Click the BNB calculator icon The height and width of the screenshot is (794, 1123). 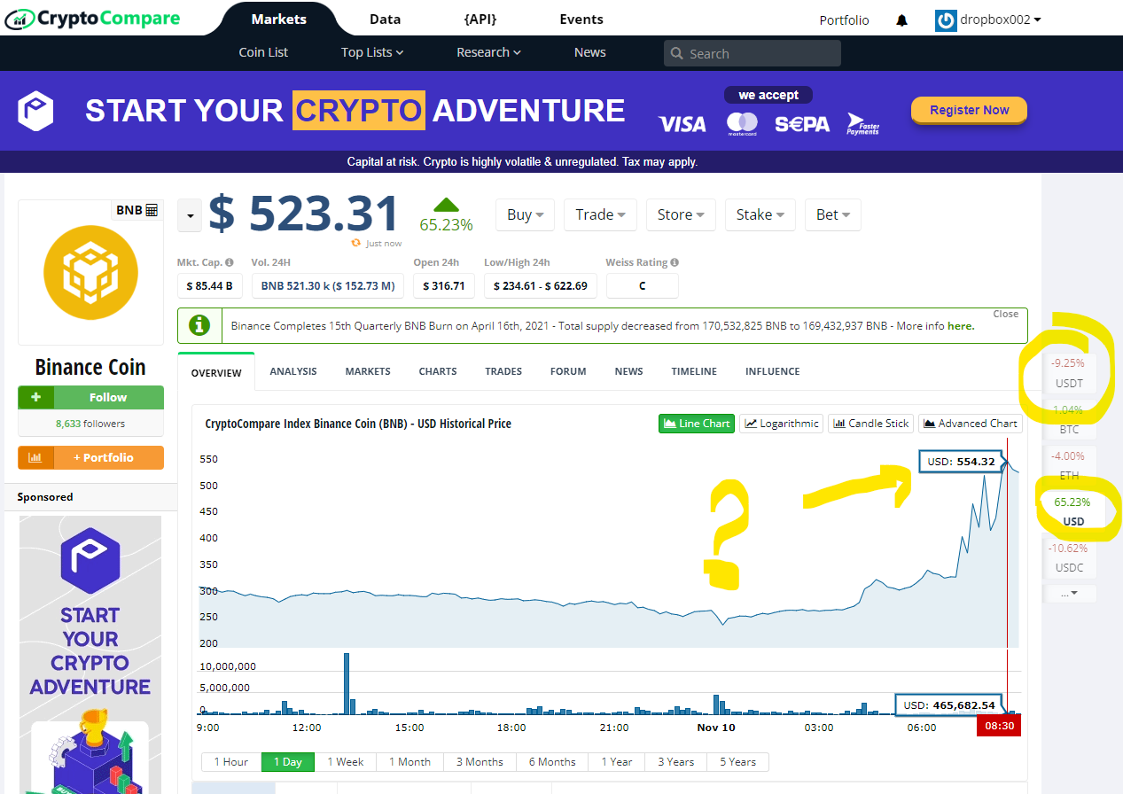pyautogui.click(x=152, y=210)
